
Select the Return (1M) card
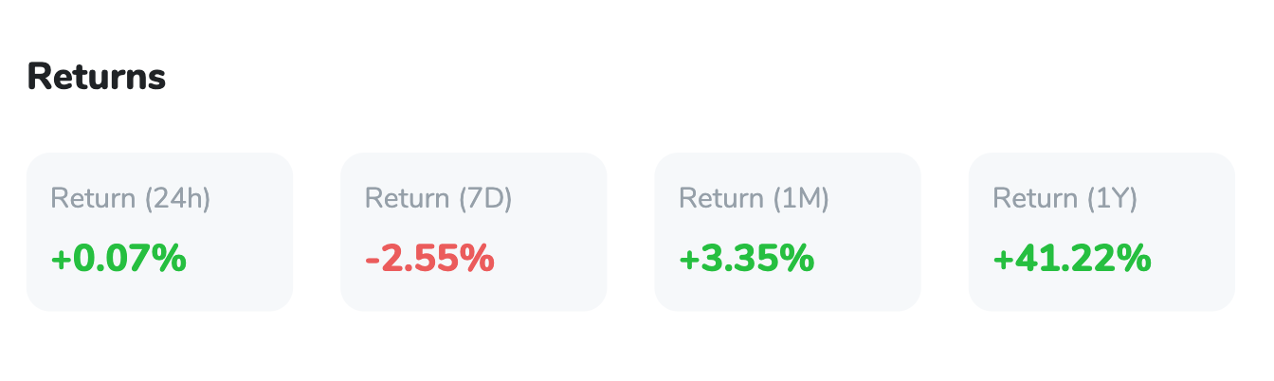pyautogui.click(x=788, y=231)
